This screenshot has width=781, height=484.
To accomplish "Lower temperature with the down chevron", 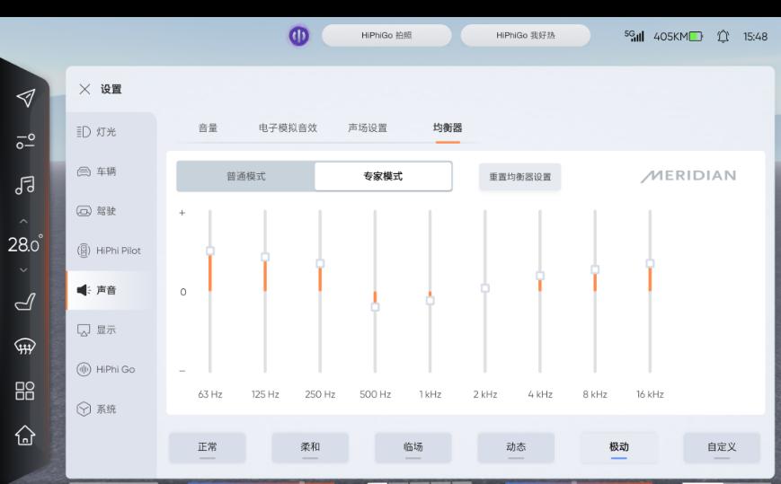I will (x=23, y=269).
